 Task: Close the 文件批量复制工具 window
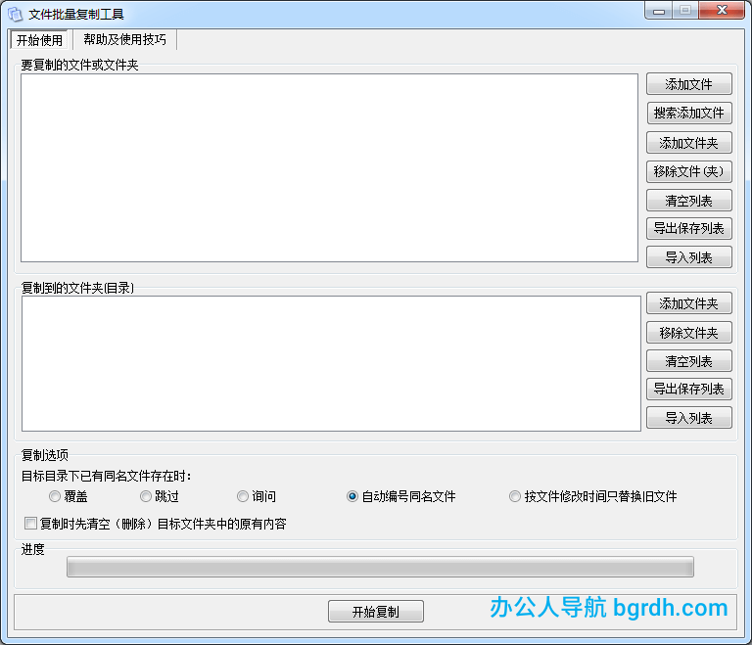coord(722,11)
